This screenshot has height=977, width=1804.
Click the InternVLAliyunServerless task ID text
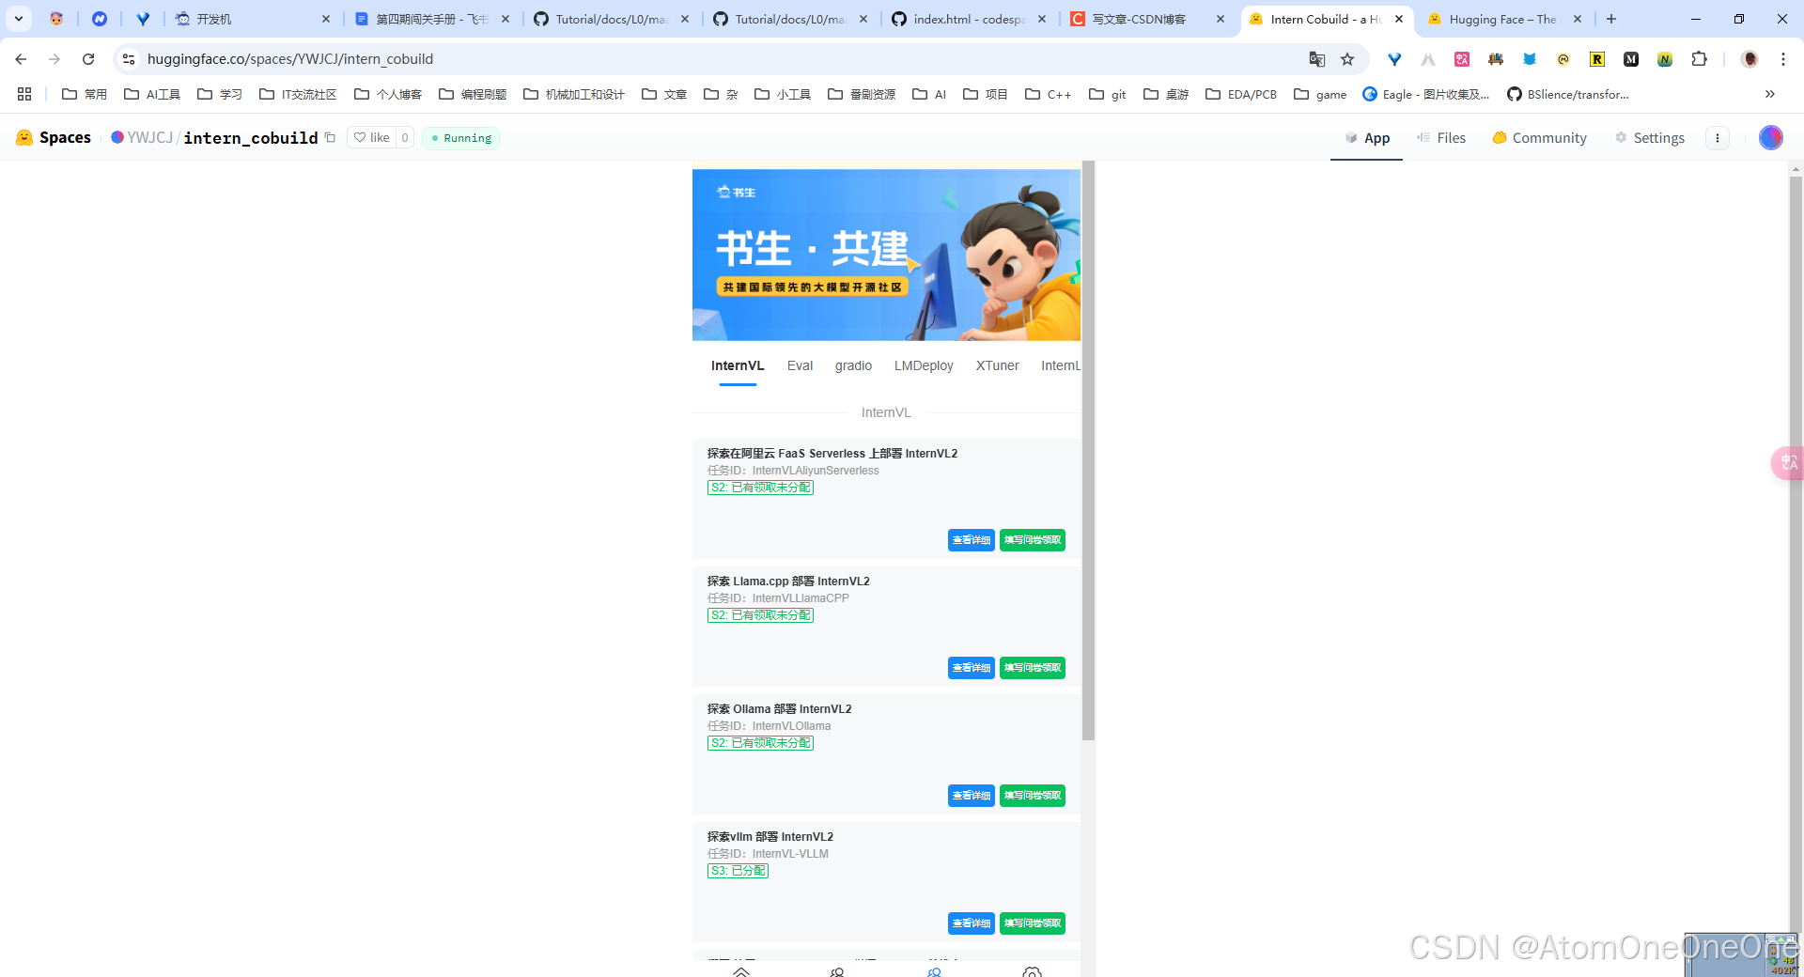(816, 471)
